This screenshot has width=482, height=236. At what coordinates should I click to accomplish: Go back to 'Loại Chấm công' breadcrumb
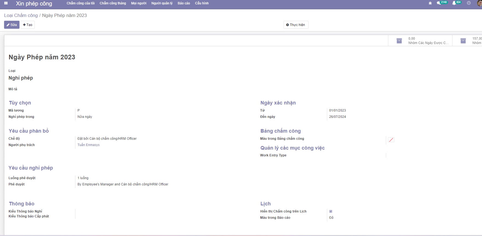(21, 16)
